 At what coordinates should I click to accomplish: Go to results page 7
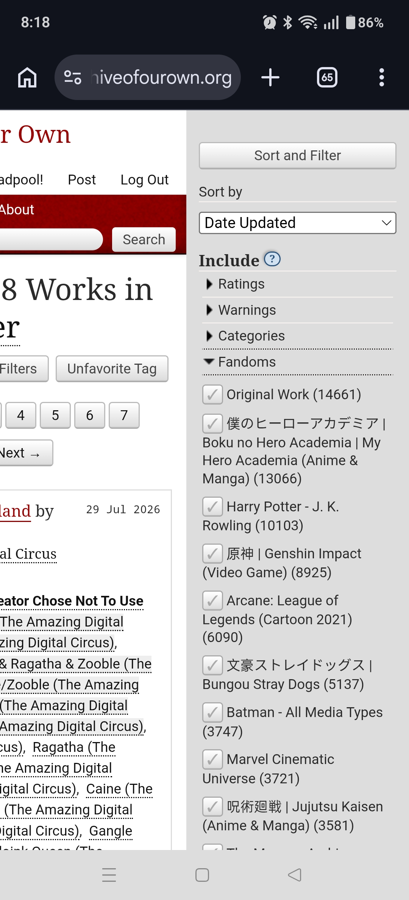124,416
